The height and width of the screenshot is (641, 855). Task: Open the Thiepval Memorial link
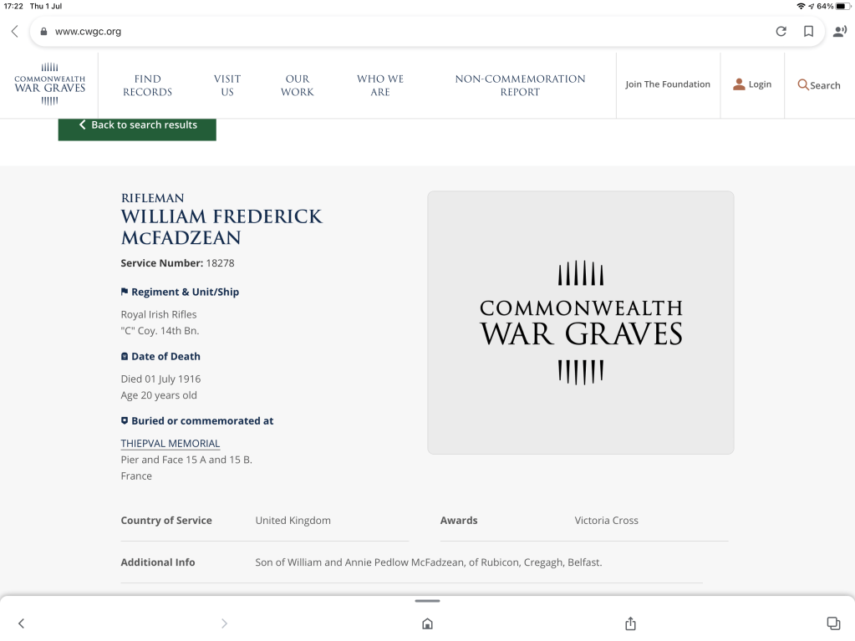pyautogui.click(x=170, y=444)
